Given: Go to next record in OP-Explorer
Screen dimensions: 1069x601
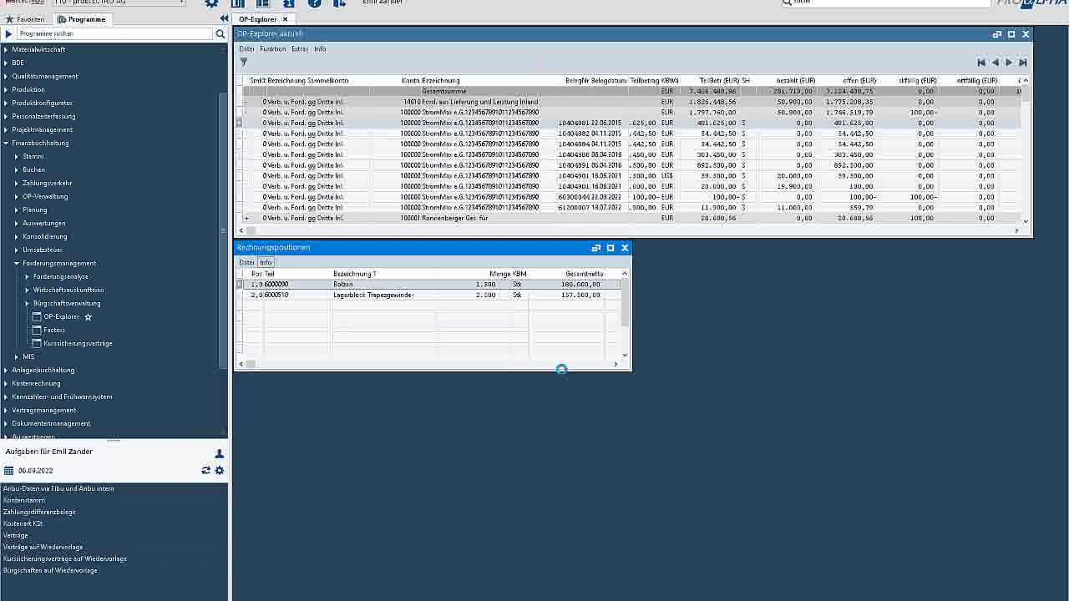Looking at the screenshot, I should coord(1009,63).
